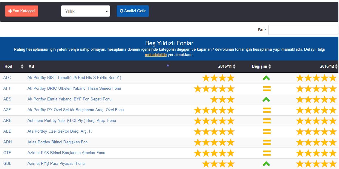Sort by the Kod column arrows
The image size is (339, 169).
click(22, 66)
